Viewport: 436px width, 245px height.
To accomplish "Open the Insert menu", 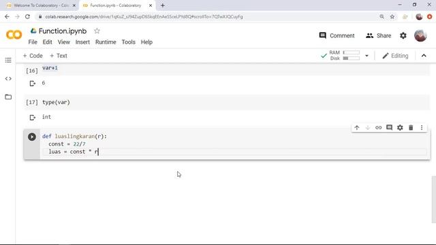I will pyautogui.click(x=82, y=42).
